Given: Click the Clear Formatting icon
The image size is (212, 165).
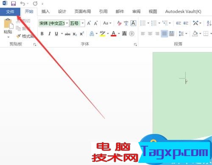Looking at the screenshot, I should pos(119,23).
